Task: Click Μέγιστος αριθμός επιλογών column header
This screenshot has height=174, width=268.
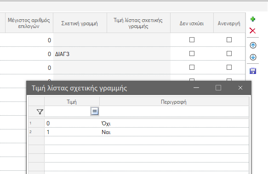Action: click(29, 23)
